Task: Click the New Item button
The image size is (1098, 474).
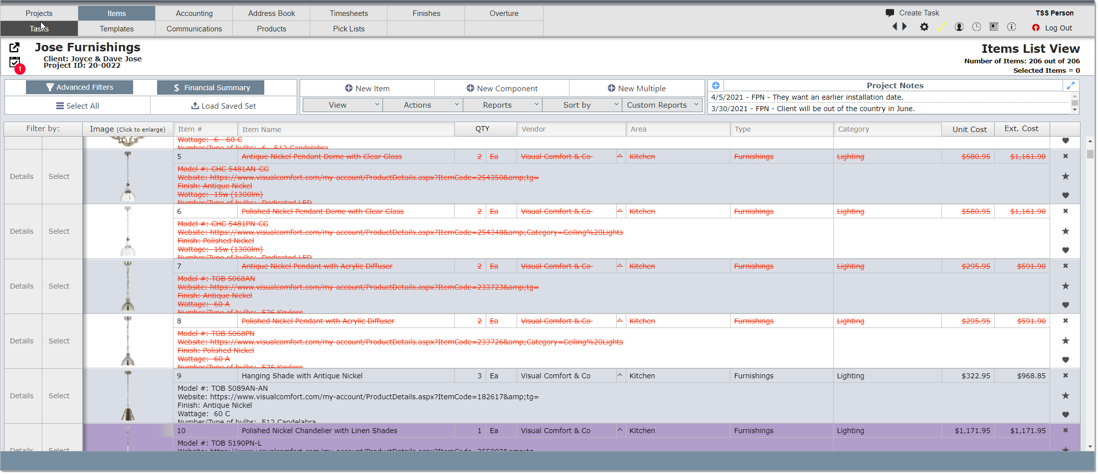Action: (x=367, y=88)
